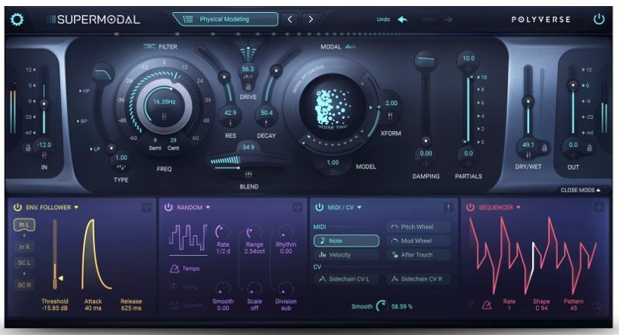Select the Mod Wheel source
Image resolution: width=619 pixels, height=335 pixels.
(x=419, y=241)
